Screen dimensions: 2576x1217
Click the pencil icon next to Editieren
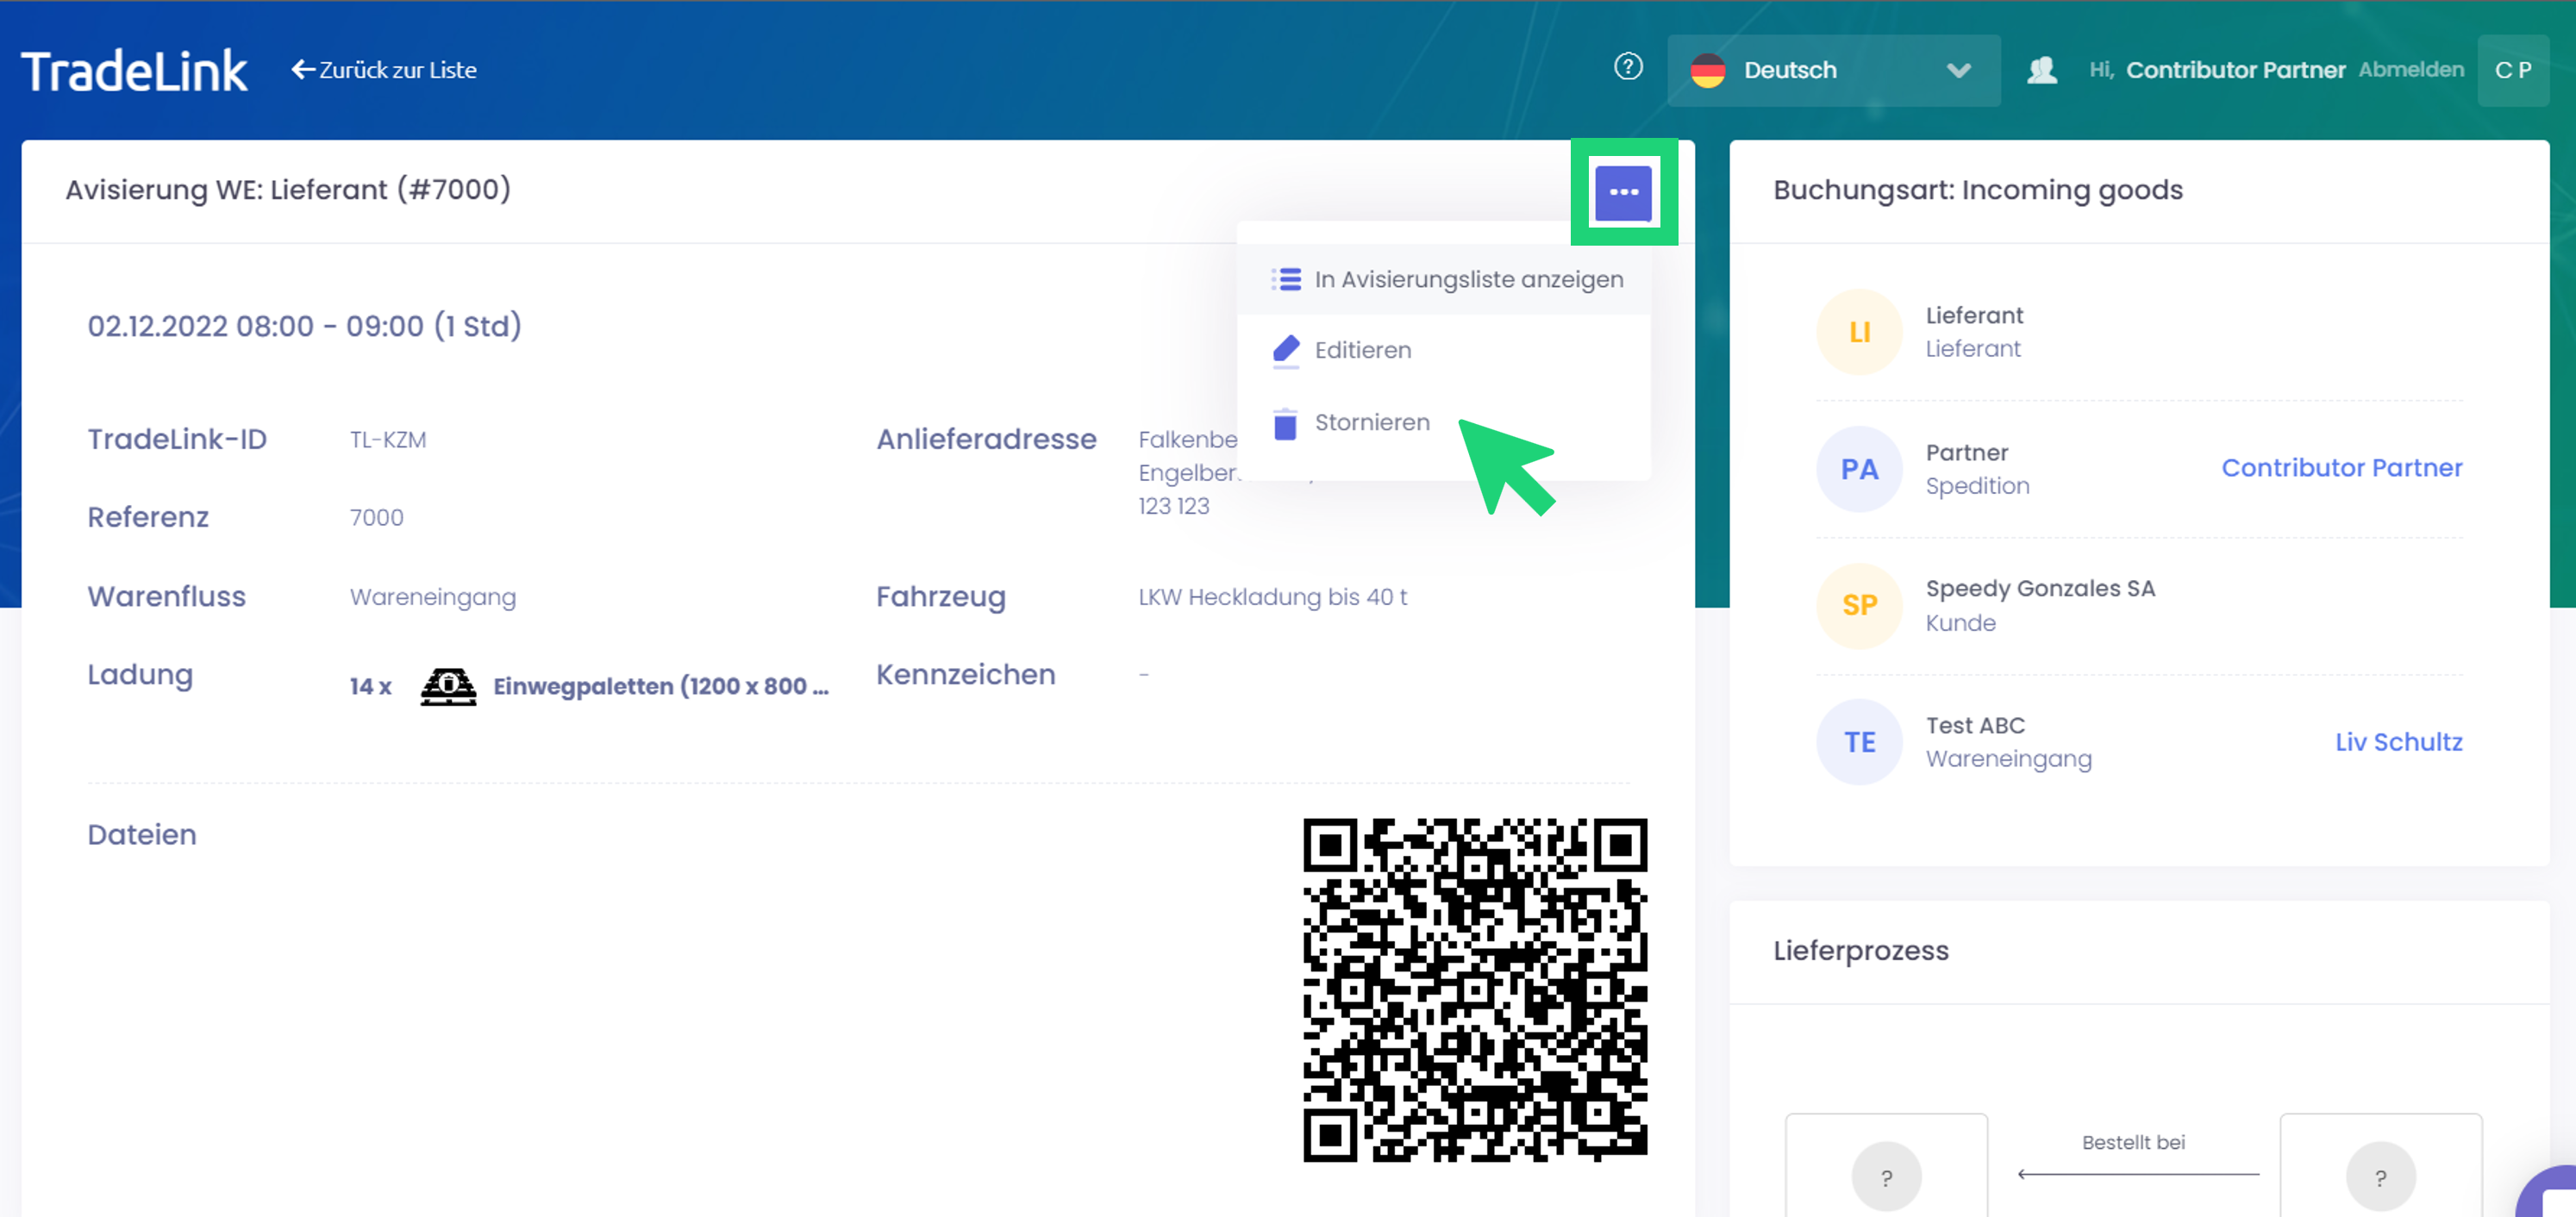[x=1286, y=350]
